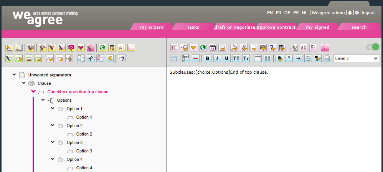
Task: Click the logout link
Action: 368,13
